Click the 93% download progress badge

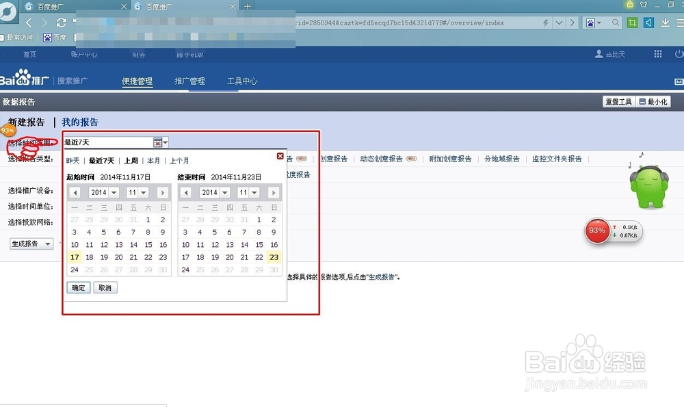pyautogui.click(x=596, y=231)
